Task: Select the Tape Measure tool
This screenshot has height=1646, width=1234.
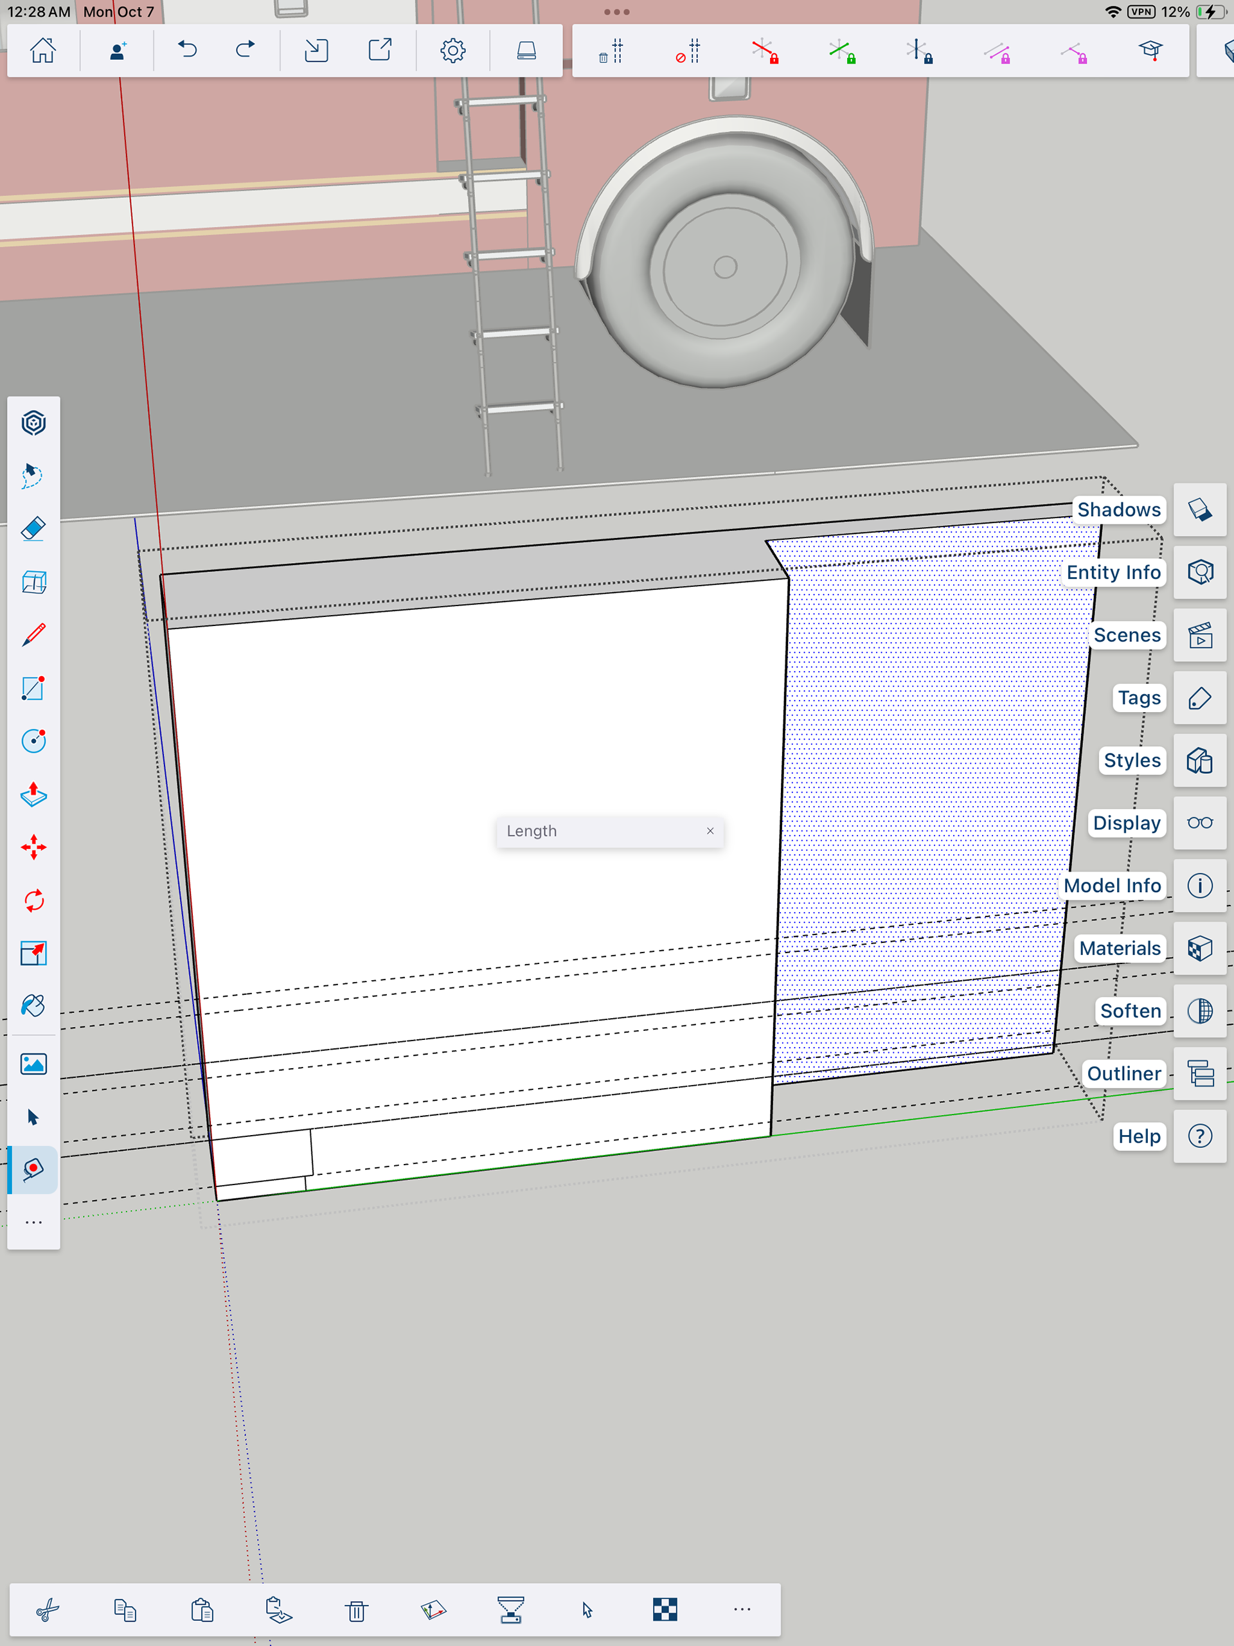Action: 33,1170
